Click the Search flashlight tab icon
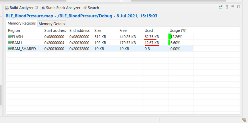The image size is (248, 123). pyautogui.click(x=85, y=8)
